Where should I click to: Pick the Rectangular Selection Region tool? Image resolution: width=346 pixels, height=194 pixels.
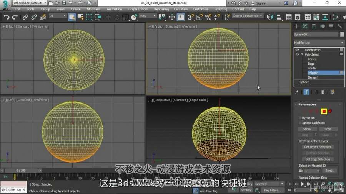(x=89, y=17)
